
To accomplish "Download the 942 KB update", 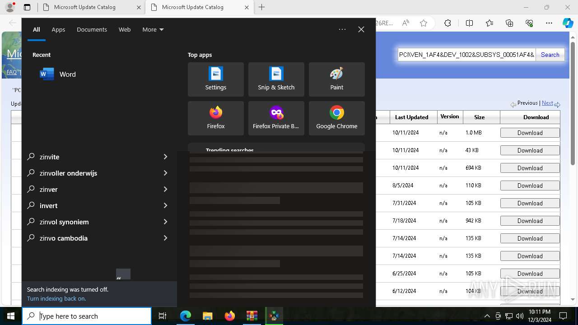I will [x=530, y=221].
